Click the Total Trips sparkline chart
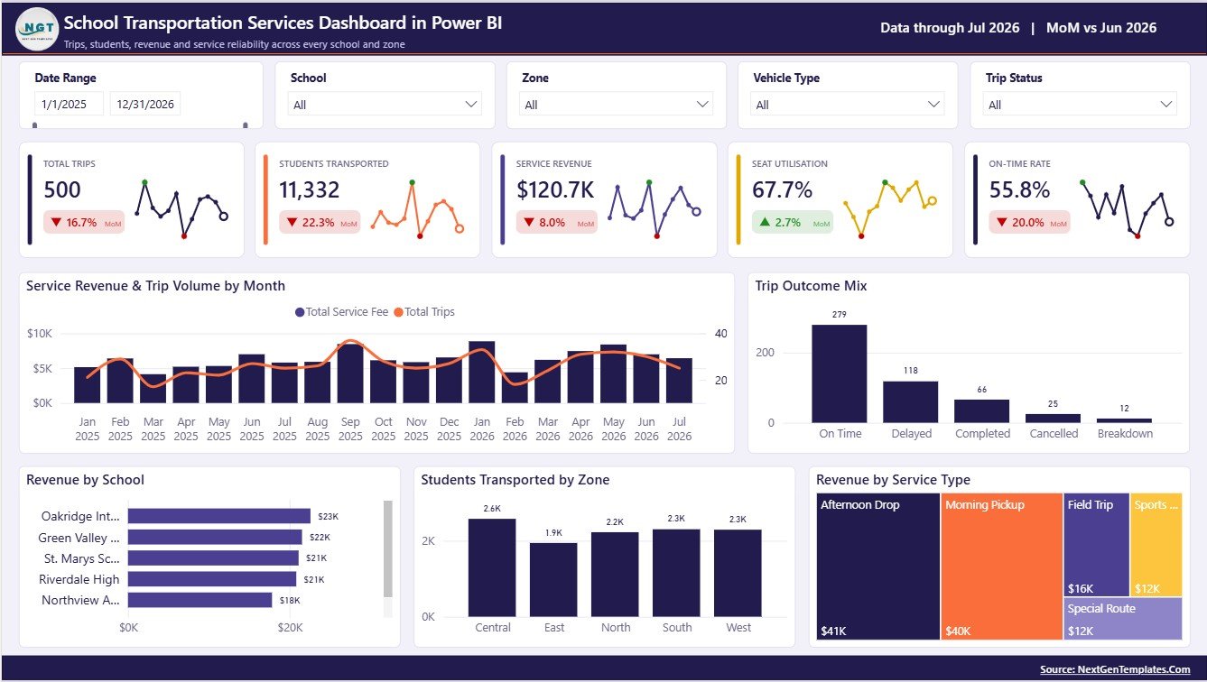 (181, 208)
